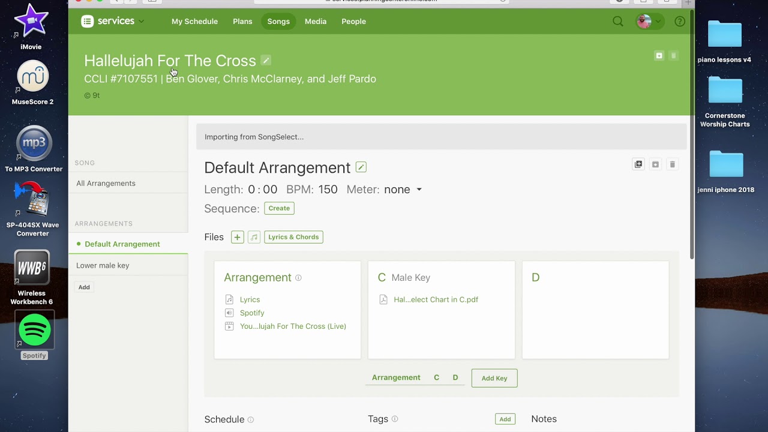Click the Length value 0:00
768x432 pixels.
point(263,190)
